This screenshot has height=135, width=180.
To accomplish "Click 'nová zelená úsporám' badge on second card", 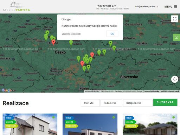I will click(71, 122).
